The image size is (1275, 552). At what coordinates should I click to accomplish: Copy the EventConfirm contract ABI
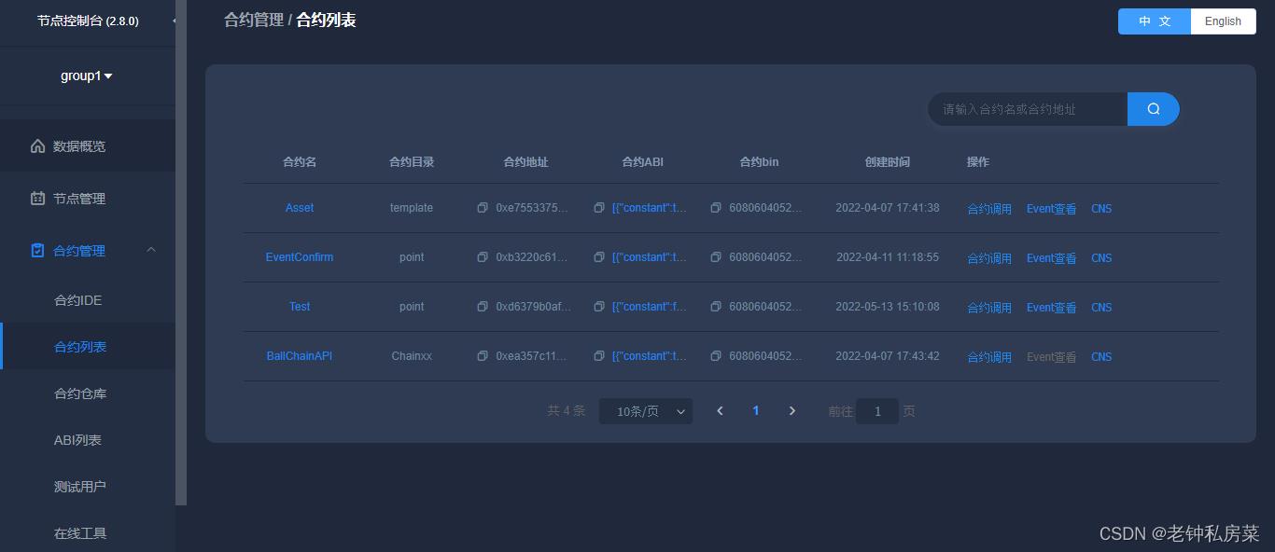click(599, 257)
